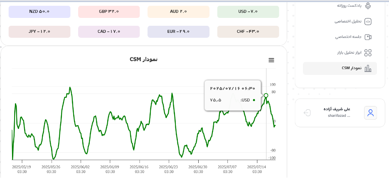Click the exclusive session video camera icon
Screen dimensions: 389x178
[368, 37]
